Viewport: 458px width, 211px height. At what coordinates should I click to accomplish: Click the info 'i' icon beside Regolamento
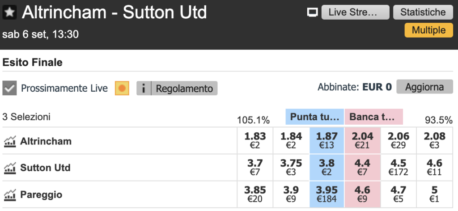(144, 88)
